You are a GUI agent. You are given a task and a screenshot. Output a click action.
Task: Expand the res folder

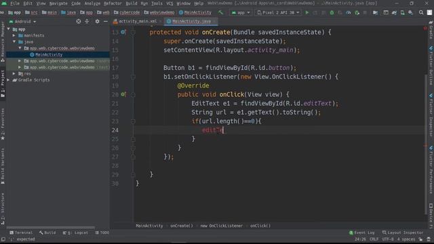tap(14, 74)
